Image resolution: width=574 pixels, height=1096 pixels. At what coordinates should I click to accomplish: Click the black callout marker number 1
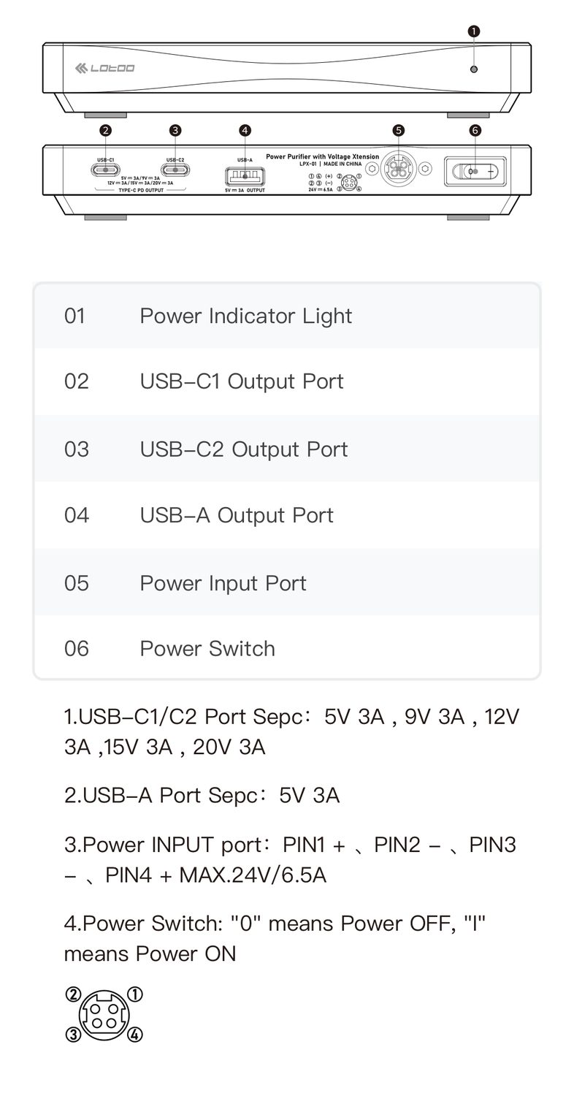(x=474, y=31)
